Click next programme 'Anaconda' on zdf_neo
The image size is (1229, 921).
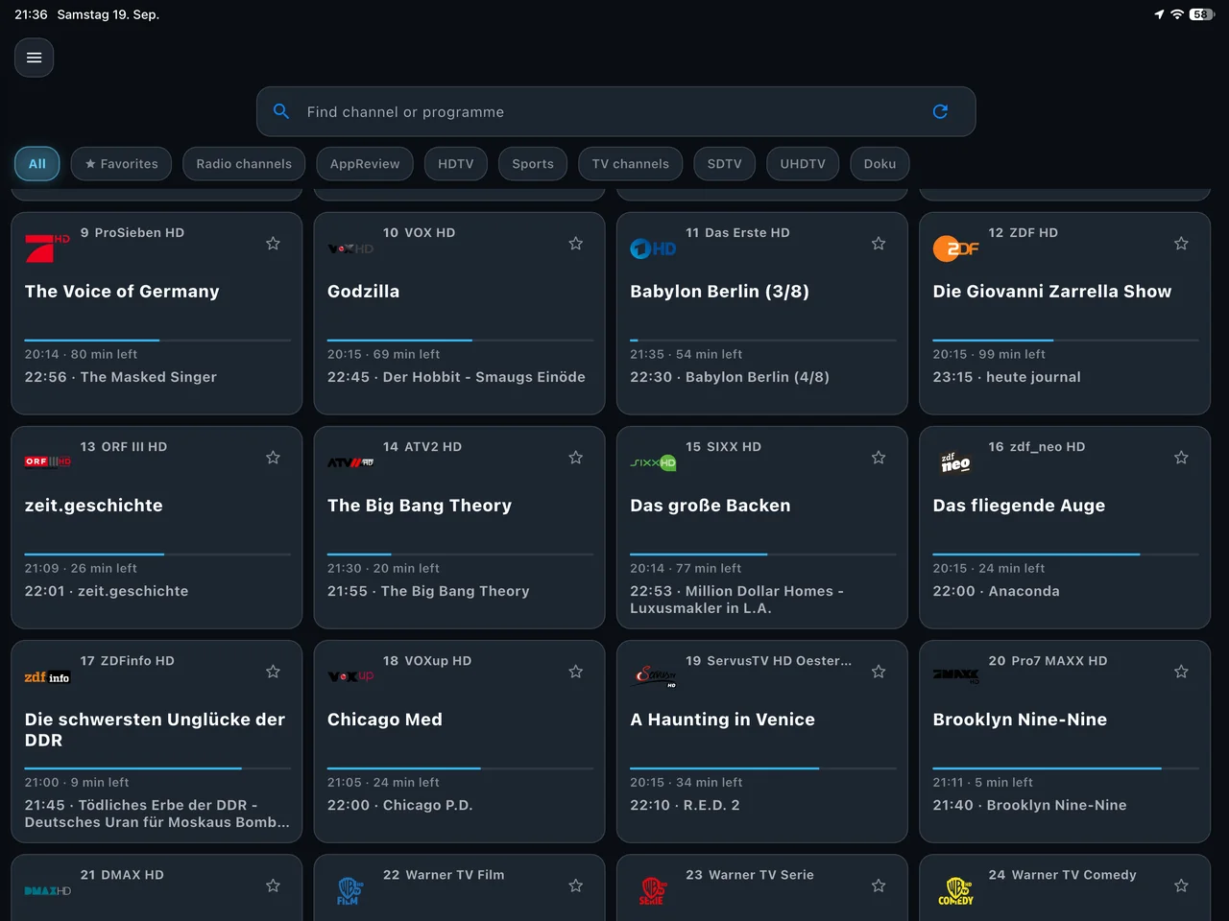[997, 591]
